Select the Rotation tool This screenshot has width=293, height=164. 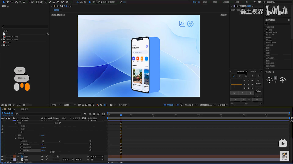pos(29,2)
